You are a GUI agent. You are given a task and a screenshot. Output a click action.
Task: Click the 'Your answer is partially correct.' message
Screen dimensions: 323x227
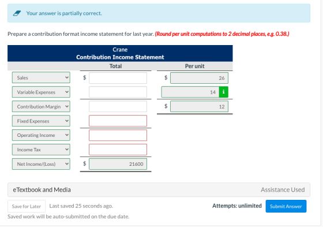64,13
